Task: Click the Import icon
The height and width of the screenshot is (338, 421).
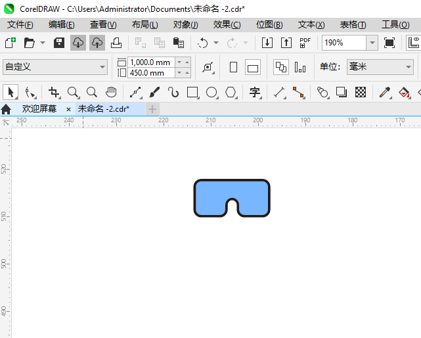Action: [267, 43]
